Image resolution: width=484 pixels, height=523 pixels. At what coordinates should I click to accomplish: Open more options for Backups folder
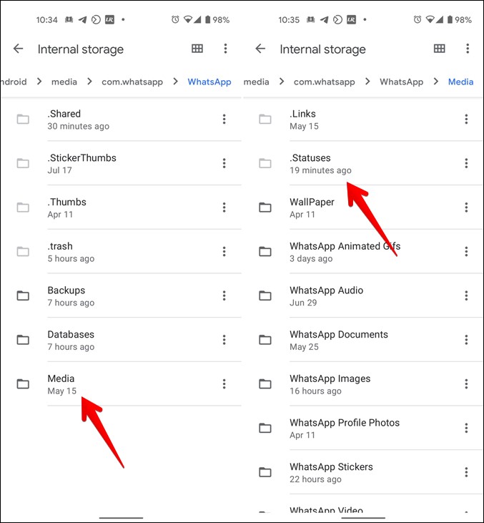[224, 296]
